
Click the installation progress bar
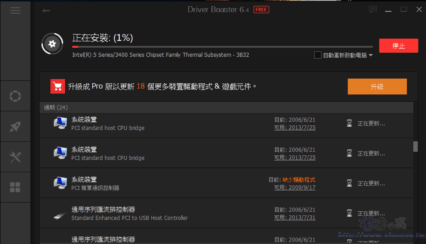222,46
